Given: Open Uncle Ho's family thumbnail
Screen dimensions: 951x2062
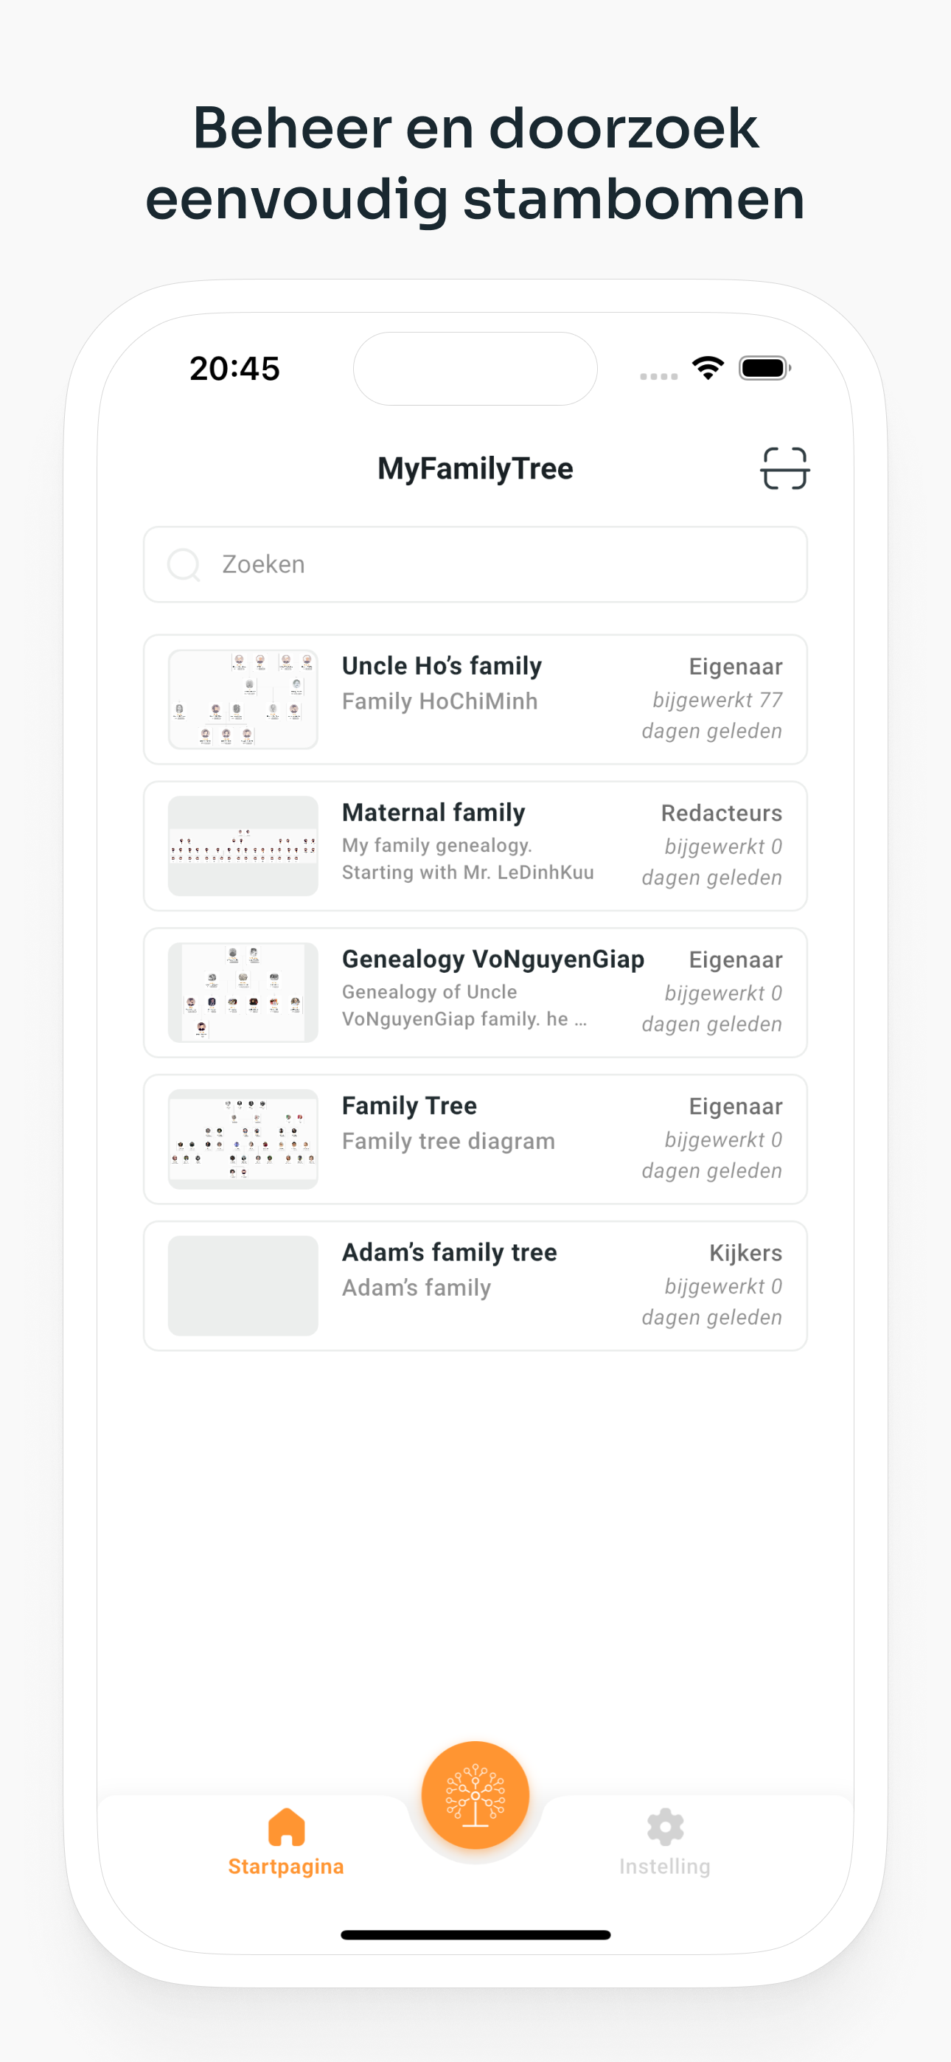Looking at the screenshot, I should click(x=243, y=700).
